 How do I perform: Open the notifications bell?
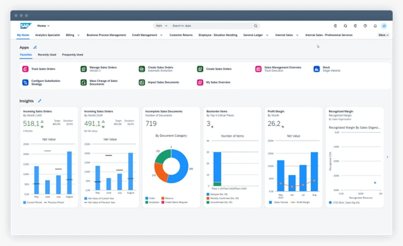pos(375,26)
